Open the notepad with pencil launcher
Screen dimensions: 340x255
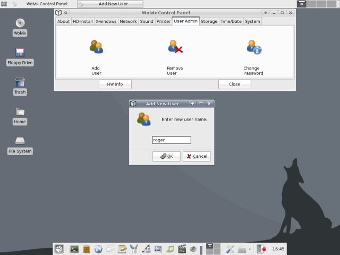pyautogui.click(x=122, y=249)
